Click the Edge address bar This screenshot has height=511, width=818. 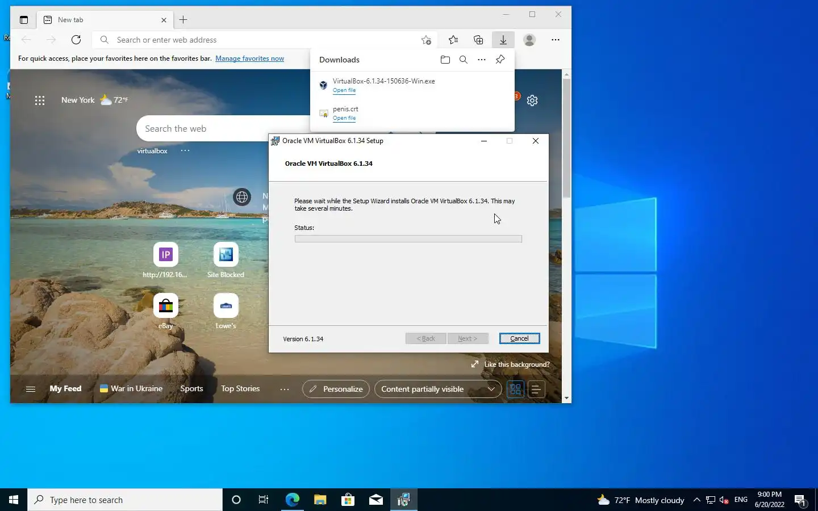click(264, 40)
